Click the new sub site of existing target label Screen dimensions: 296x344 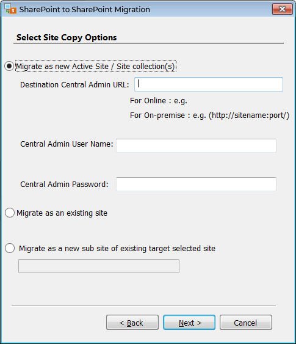tap(117, 249)
